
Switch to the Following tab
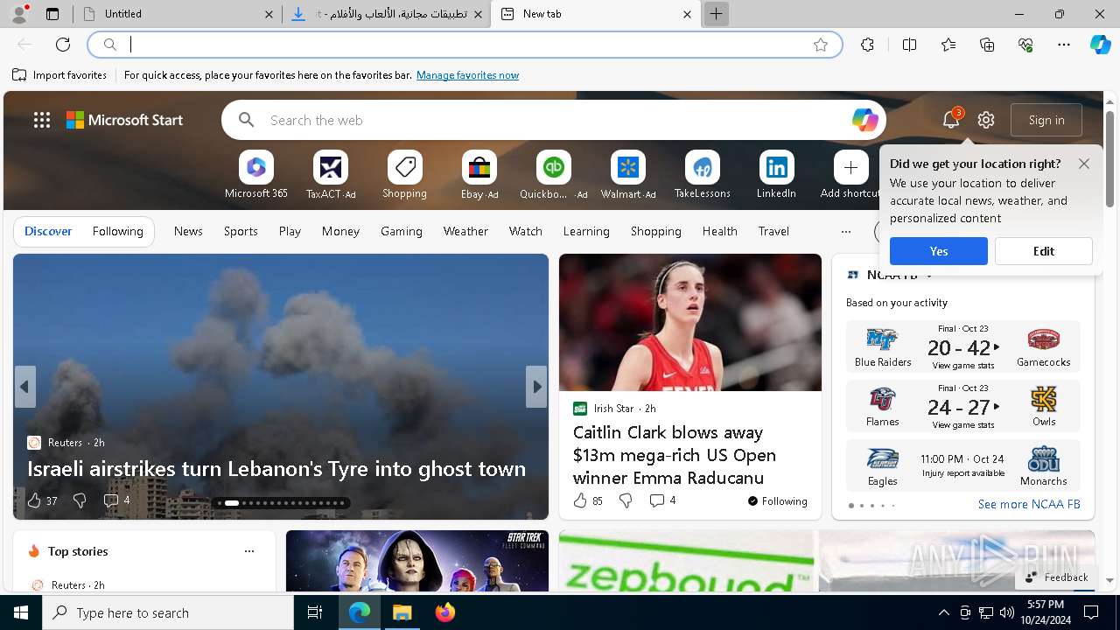(x=117, y=231)
